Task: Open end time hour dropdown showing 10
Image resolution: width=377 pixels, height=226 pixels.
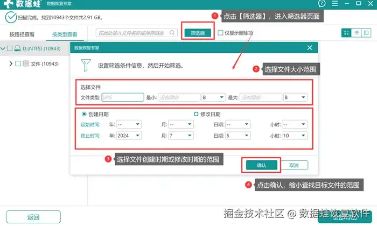Action: (x=295, y=136)
